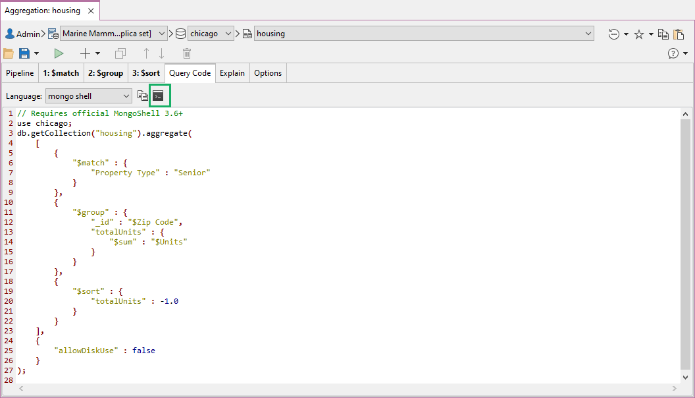
Task: Expand the help dropdown arrow
Action: coord(685,53)
